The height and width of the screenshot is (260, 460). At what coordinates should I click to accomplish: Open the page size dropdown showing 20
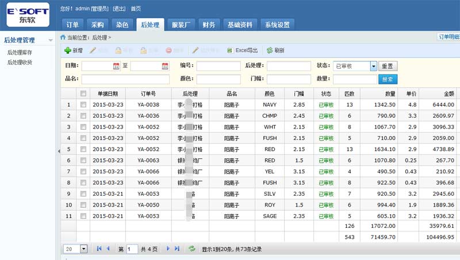(83, 249)
